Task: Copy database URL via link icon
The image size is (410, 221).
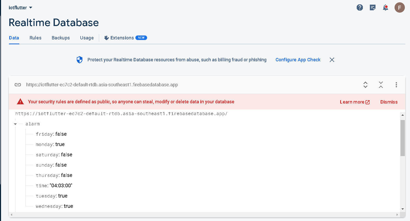Action: pos(18,85)
